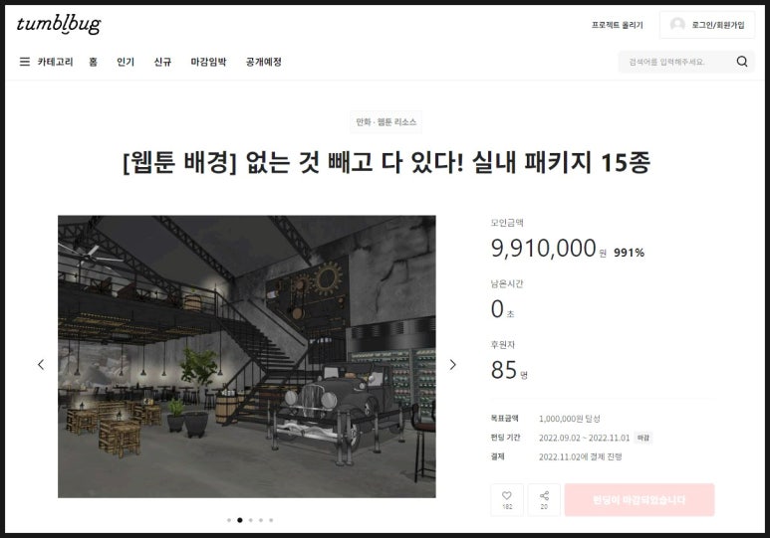The image size is (770, 538).
Task: Open the hamburger 카테고리 menu icon
Action: [x=25, y=62]
